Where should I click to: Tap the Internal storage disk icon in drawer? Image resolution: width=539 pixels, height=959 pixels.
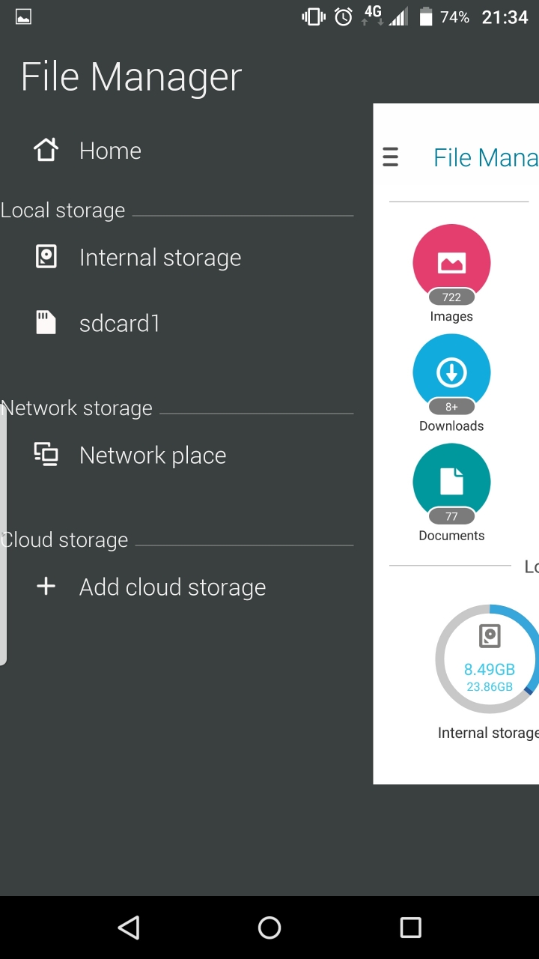(46, 258)
